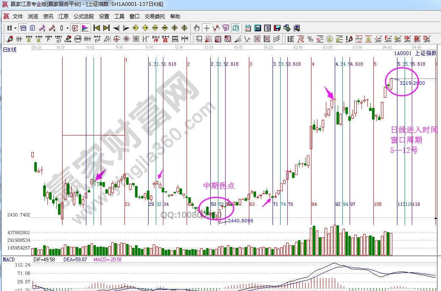Screen dimensions: 441x291
Task: Click the save floppy disk icon
Action: tap(277, 28)
